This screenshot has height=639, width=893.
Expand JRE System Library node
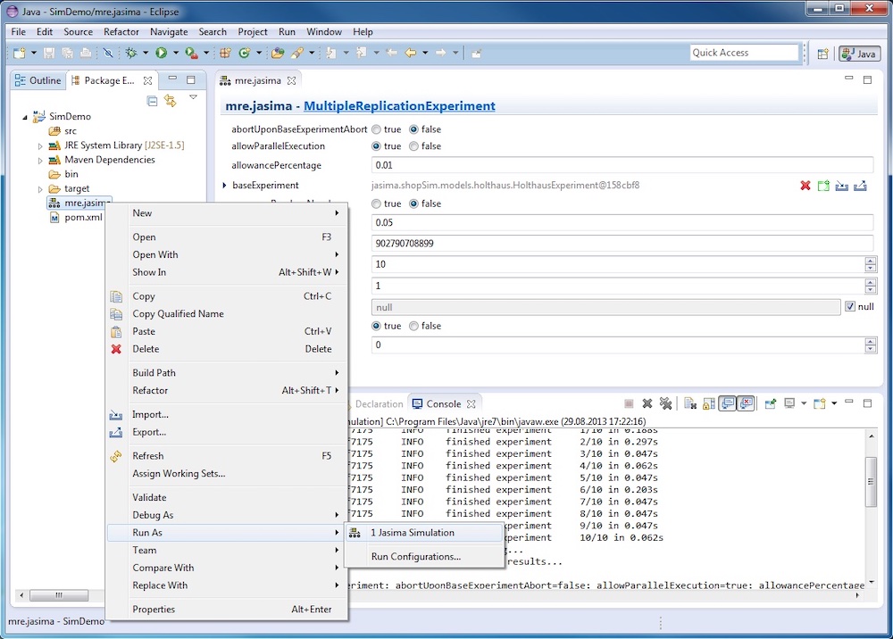(40, 146)
